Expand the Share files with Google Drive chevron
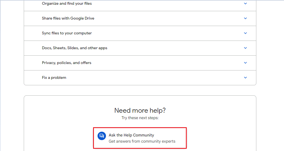This screenshot has height=151, width=284. click(x=245, y=18)
